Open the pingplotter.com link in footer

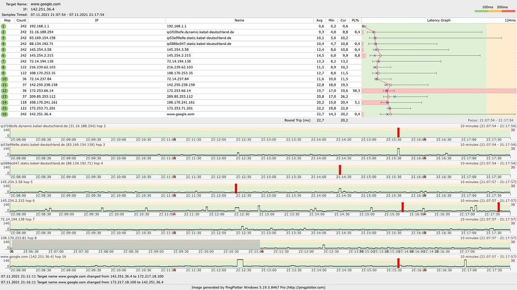(x=305, y=288)
